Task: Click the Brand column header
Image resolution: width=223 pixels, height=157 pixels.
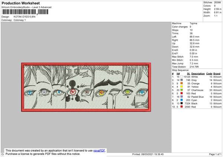Action: (217, 74)
